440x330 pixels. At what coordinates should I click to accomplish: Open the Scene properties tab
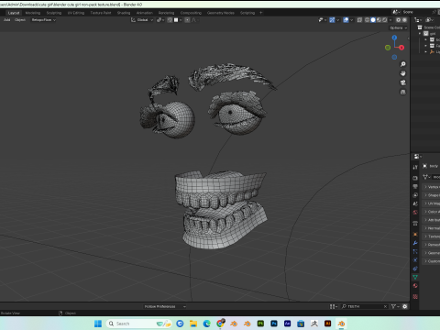point(415,203)
